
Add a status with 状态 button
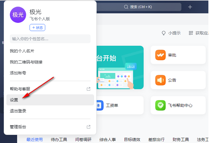pos(37,27)
